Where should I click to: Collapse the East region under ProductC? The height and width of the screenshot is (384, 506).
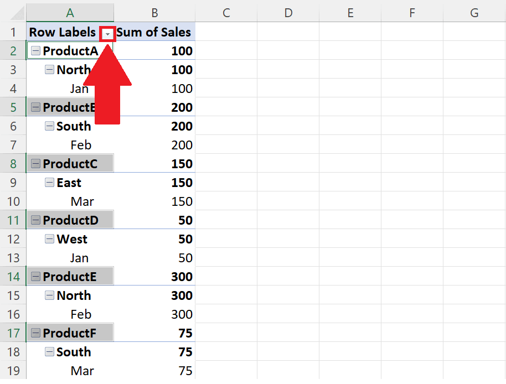coord(49,183)
